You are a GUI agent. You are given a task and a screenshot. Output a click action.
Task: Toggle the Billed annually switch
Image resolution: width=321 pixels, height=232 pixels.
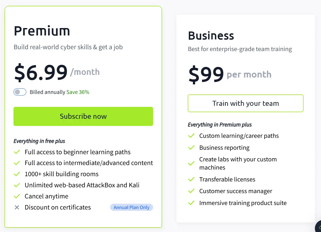20,92
